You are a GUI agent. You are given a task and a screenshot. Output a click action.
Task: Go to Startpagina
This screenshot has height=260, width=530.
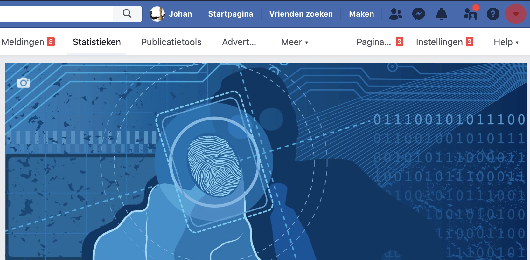(x=230, y=14)
